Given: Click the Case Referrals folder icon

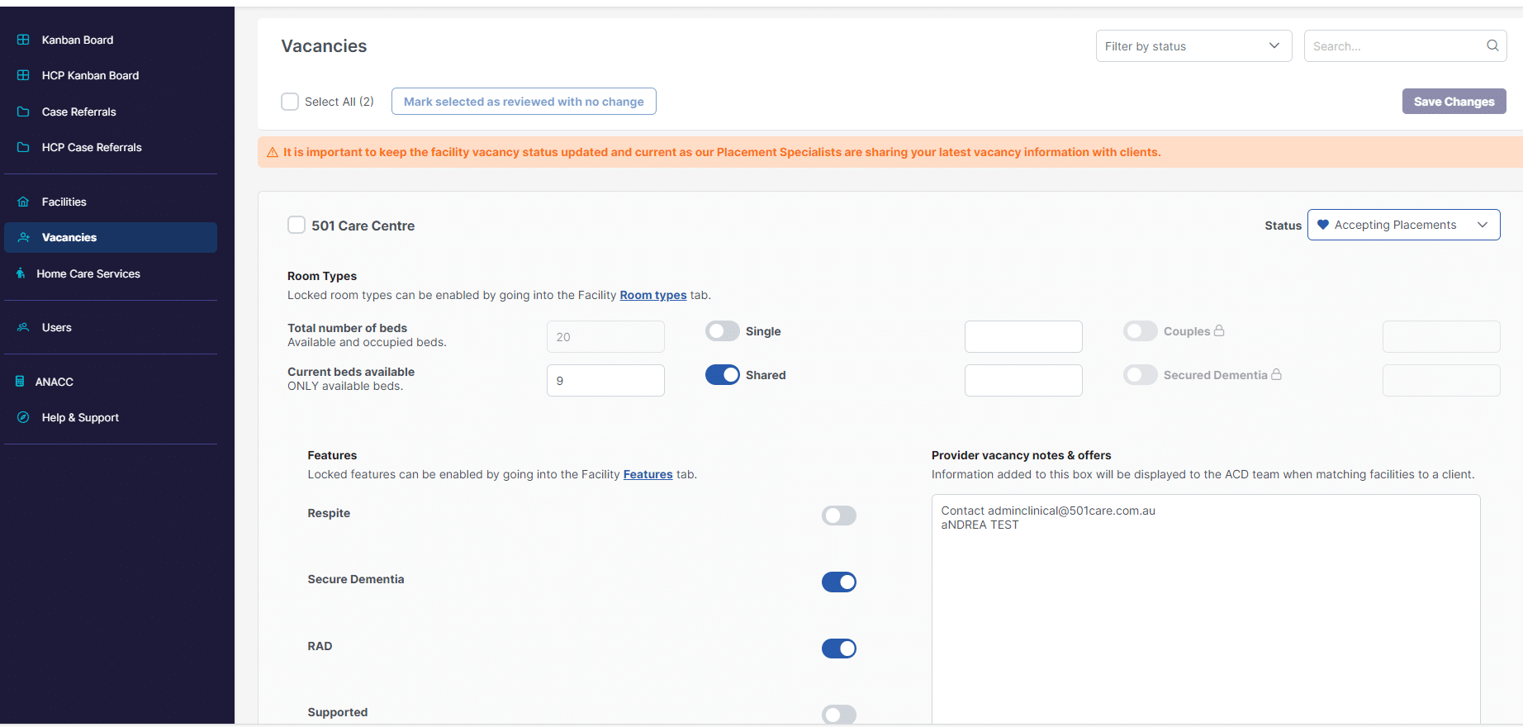Looking at the screenshot, I should 23,112.
